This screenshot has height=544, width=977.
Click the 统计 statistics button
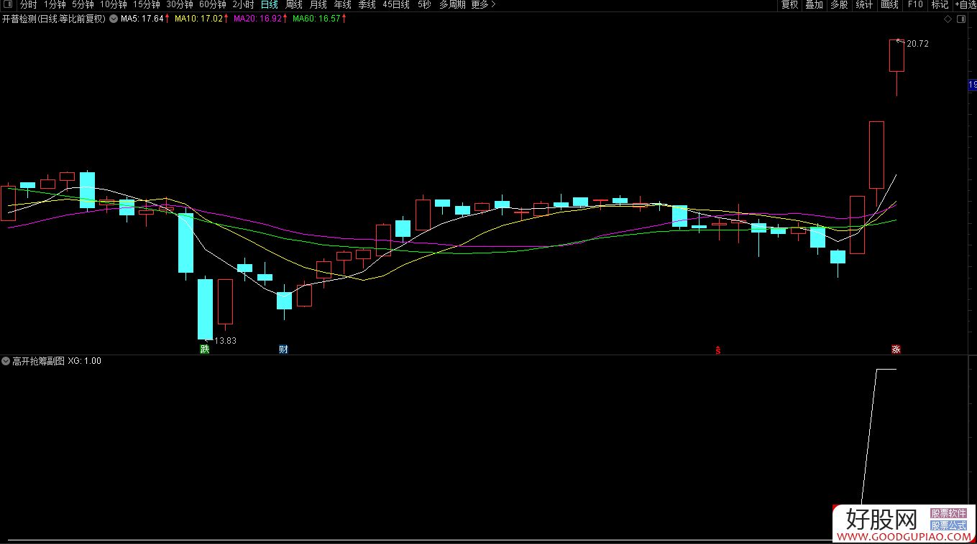coord(864,5)
